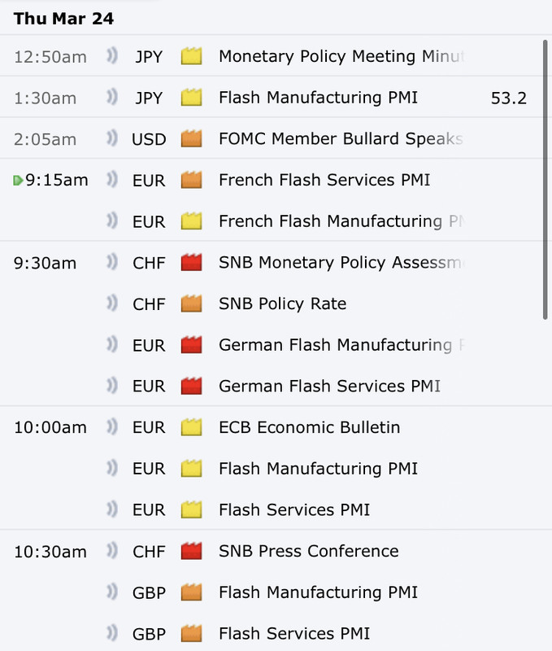This screenshot has width=552, height=651.
Task: Click the vertical scrollbar thumb
Action: tap(545, 180)
